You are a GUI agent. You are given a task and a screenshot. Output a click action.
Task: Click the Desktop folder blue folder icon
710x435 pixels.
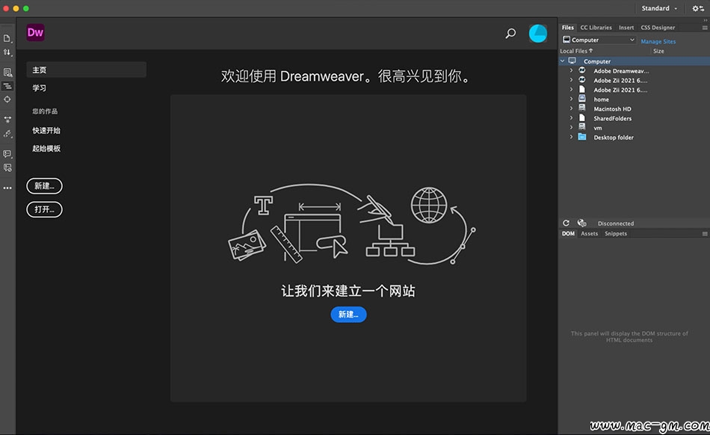[x=582, y=138]
